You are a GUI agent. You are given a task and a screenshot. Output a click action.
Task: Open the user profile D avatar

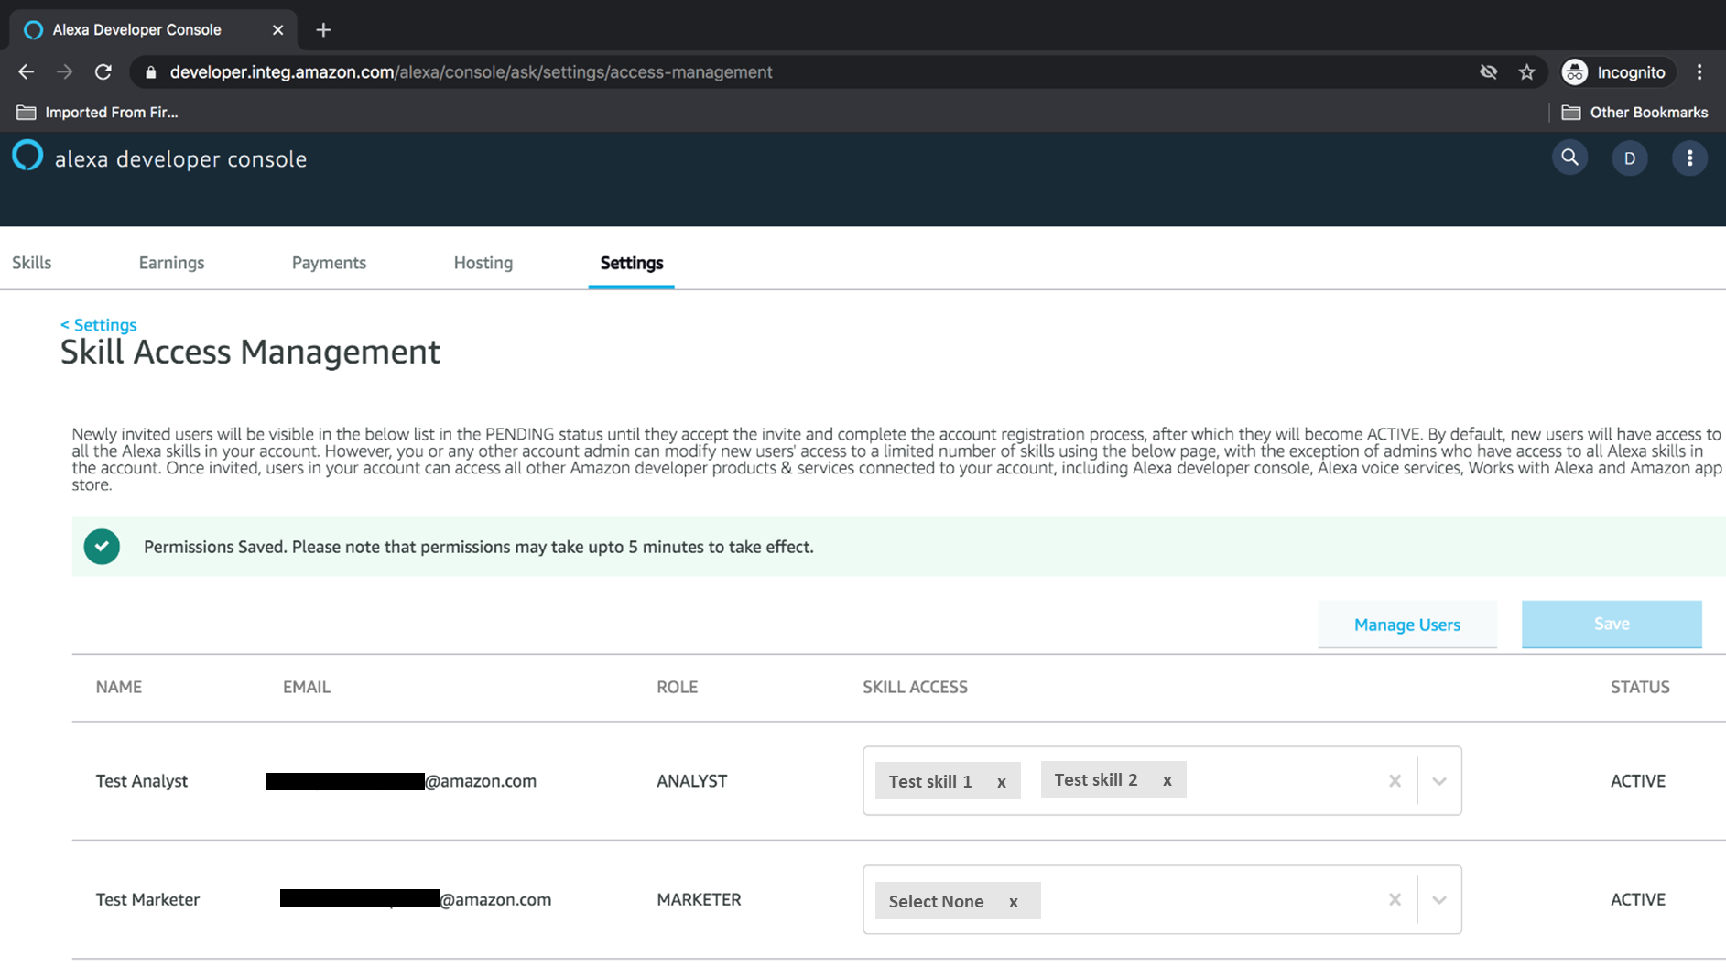(x=1629, y=158)
